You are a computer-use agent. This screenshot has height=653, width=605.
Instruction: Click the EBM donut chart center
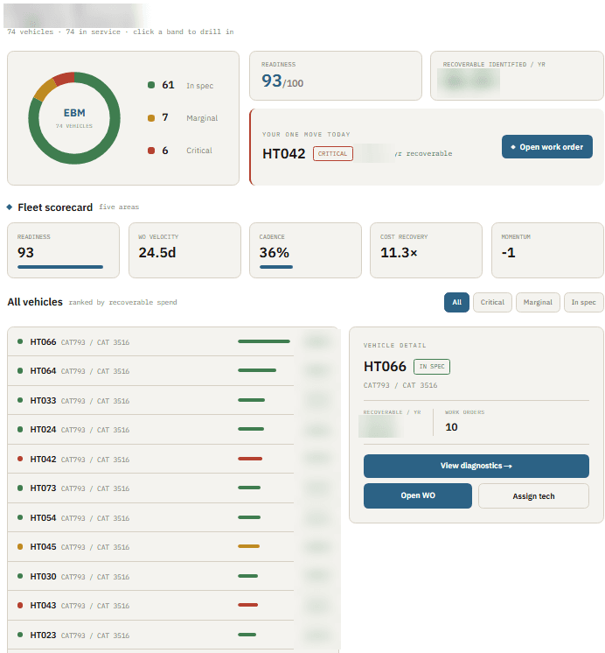74,118
